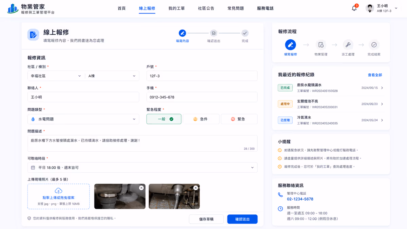Click the 已受理 status badge
This screenshot has width=407, height=229.
pyautogui.click(x=285, y=120)
